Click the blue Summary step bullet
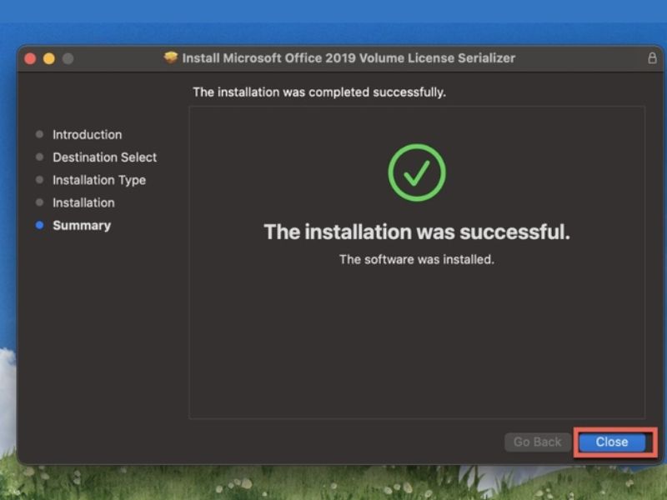This screenshot has width=667, height=500. coord(39,225)
